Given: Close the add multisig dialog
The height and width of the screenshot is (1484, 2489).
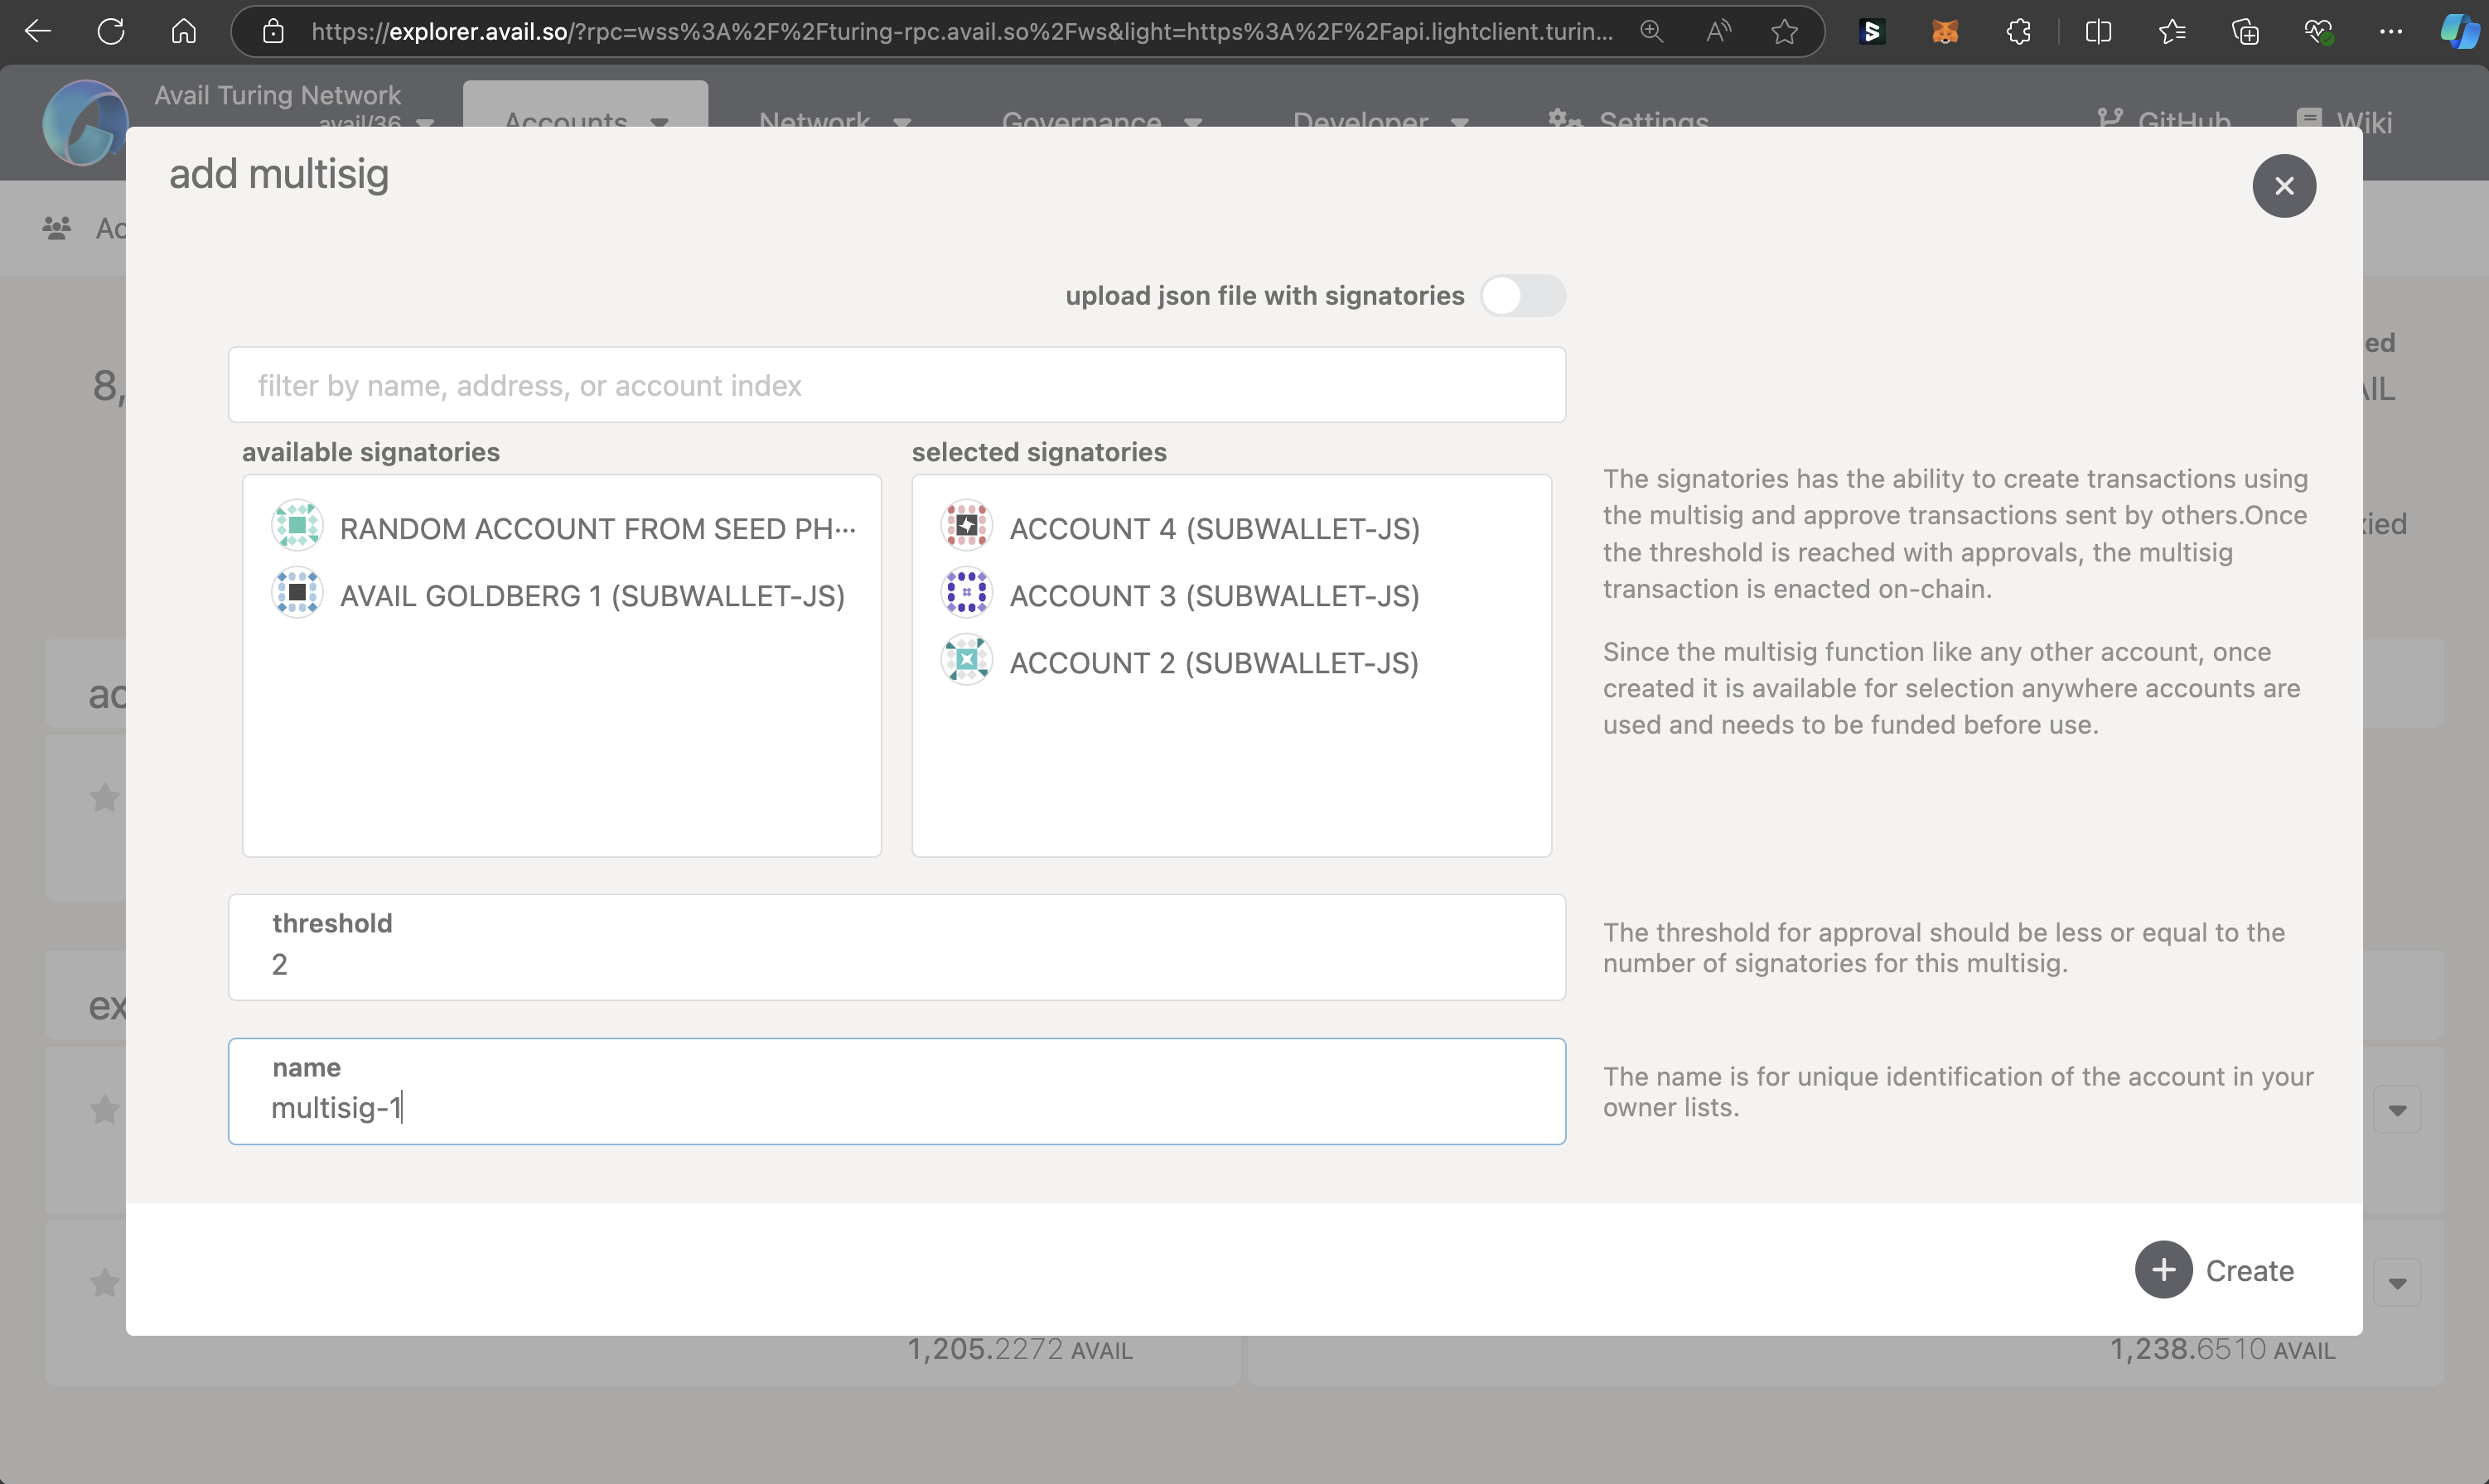Looking at the screenshot, I should tap(2284, 186).
